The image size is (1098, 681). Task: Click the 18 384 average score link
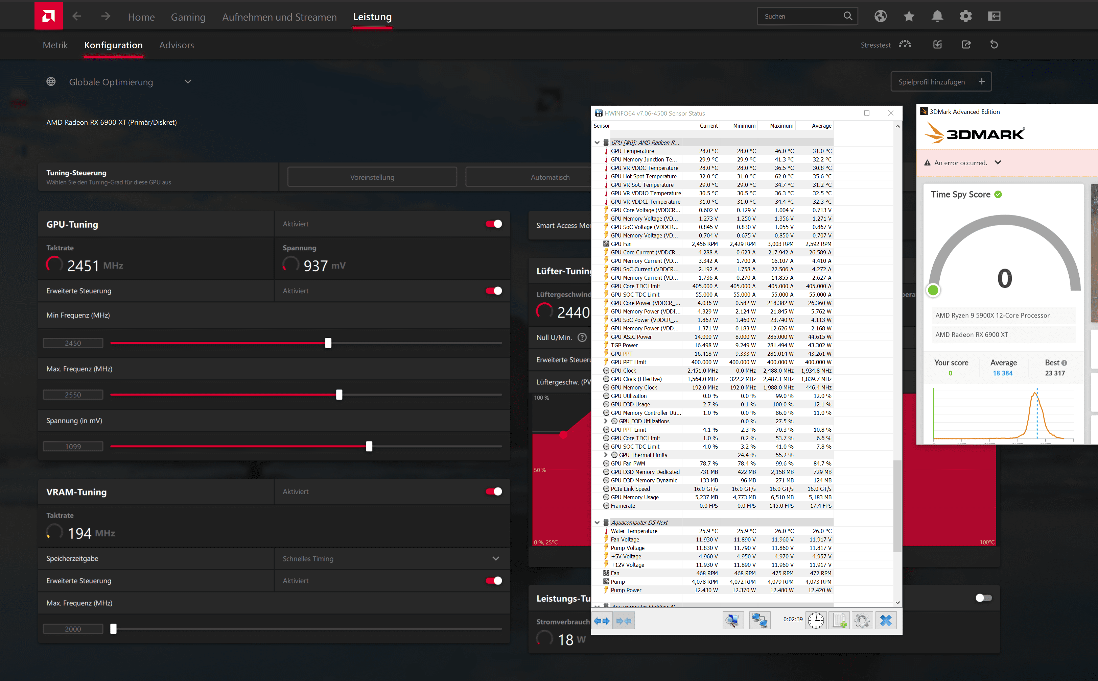click(x=1002, y=373)
